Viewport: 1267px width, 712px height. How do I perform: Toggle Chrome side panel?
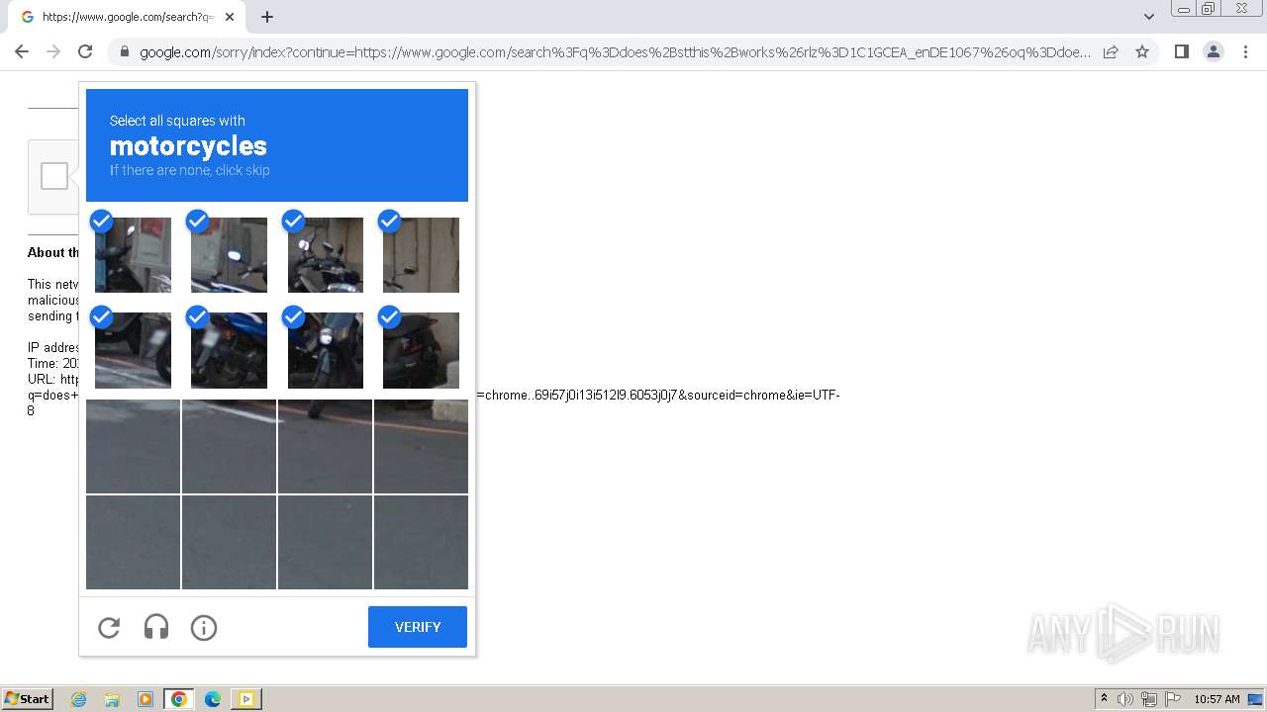pyautogui.click(x=1181, y=51)
